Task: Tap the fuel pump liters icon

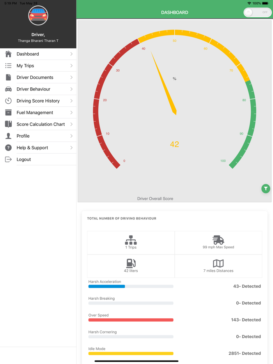Action: click(x=131, y=263)
